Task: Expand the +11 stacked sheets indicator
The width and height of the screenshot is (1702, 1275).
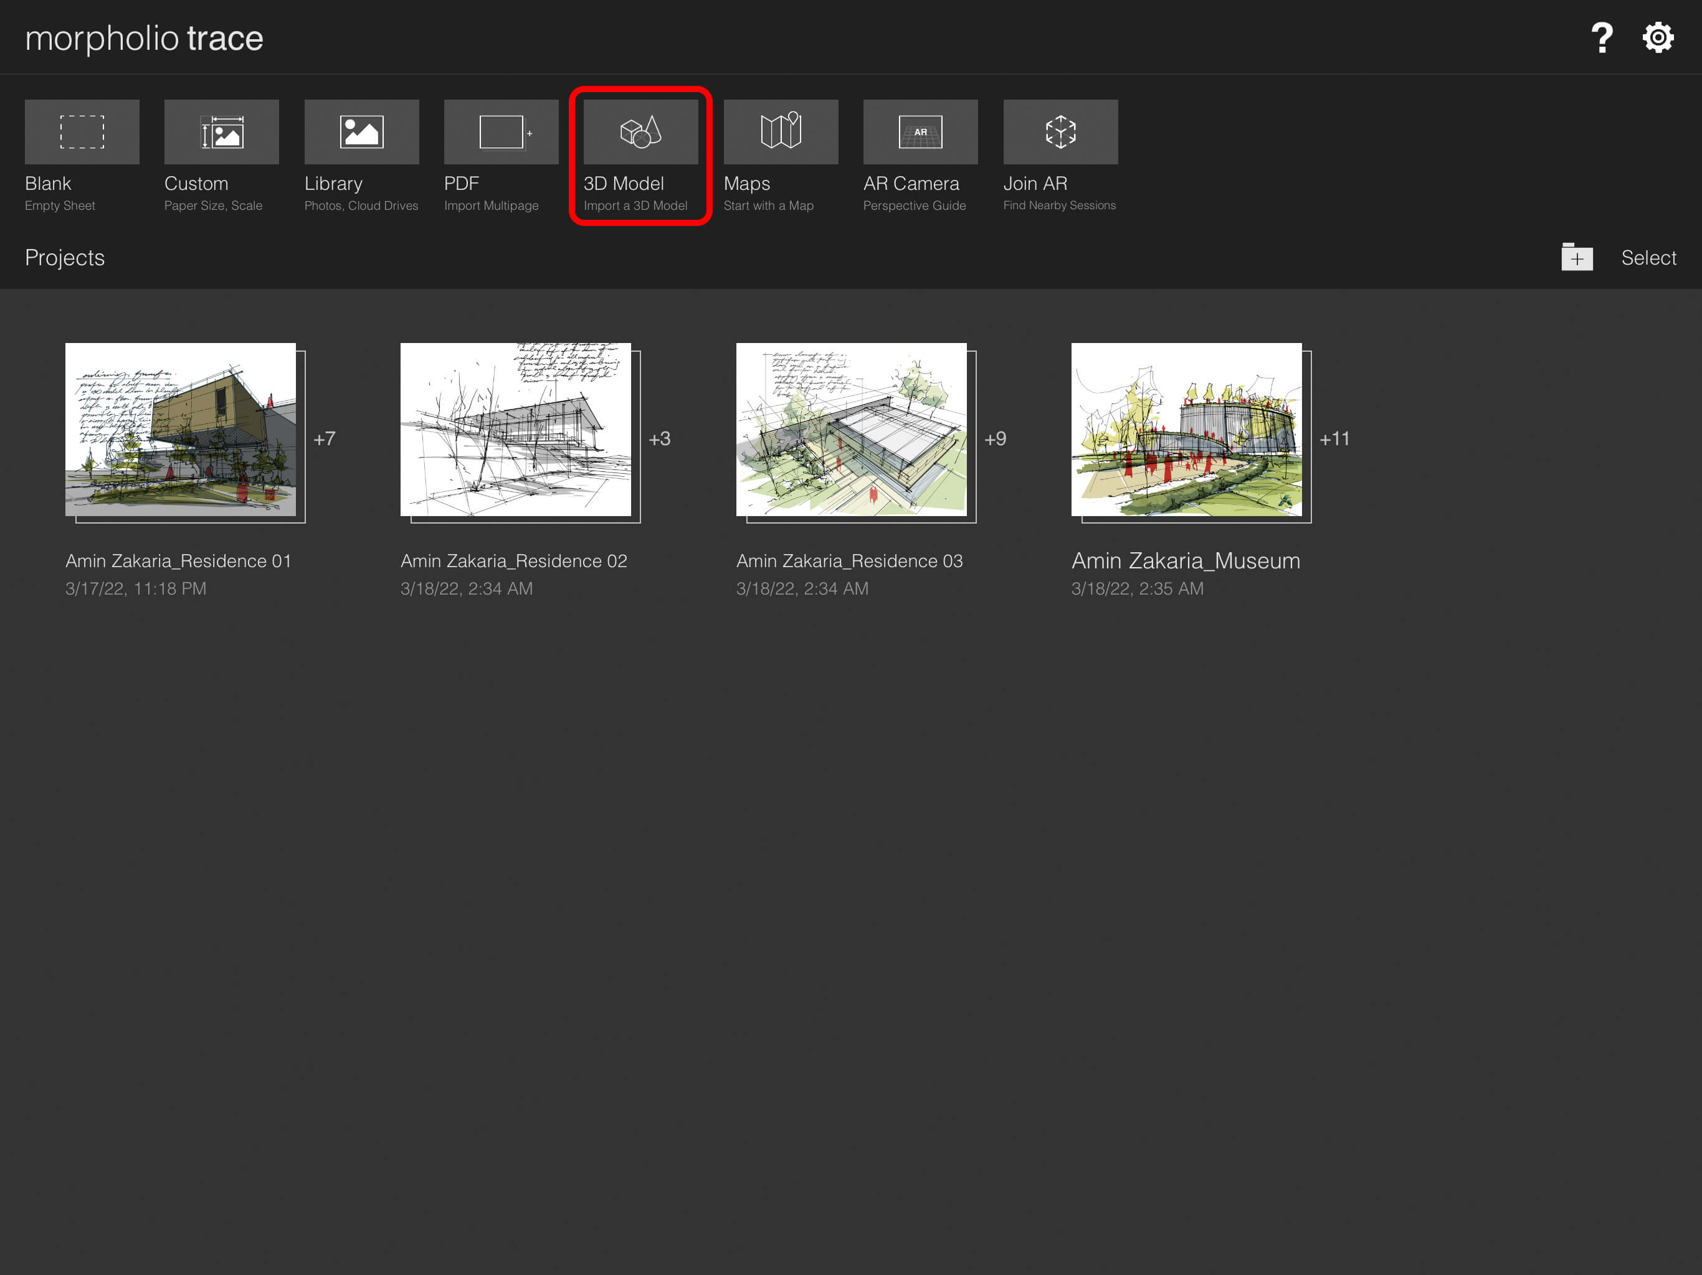Action: (1334, 439)
